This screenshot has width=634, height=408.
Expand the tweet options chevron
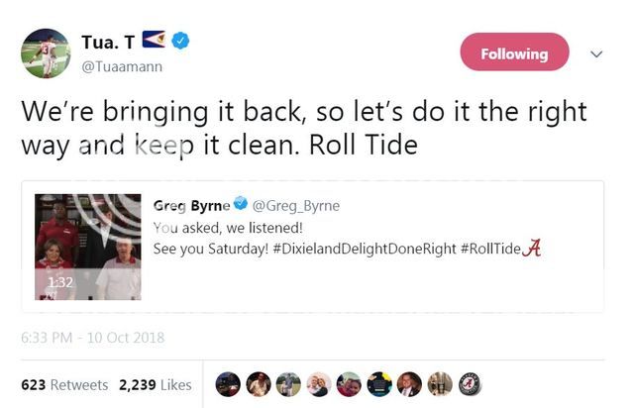tap(596, 54)
